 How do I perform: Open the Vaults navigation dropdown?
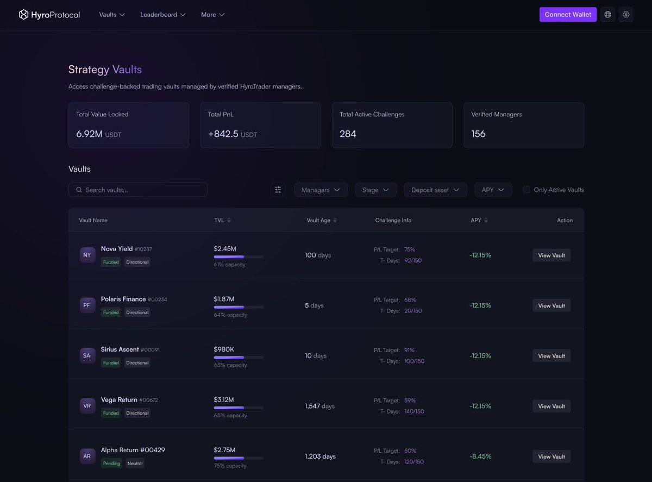(112, 15)
